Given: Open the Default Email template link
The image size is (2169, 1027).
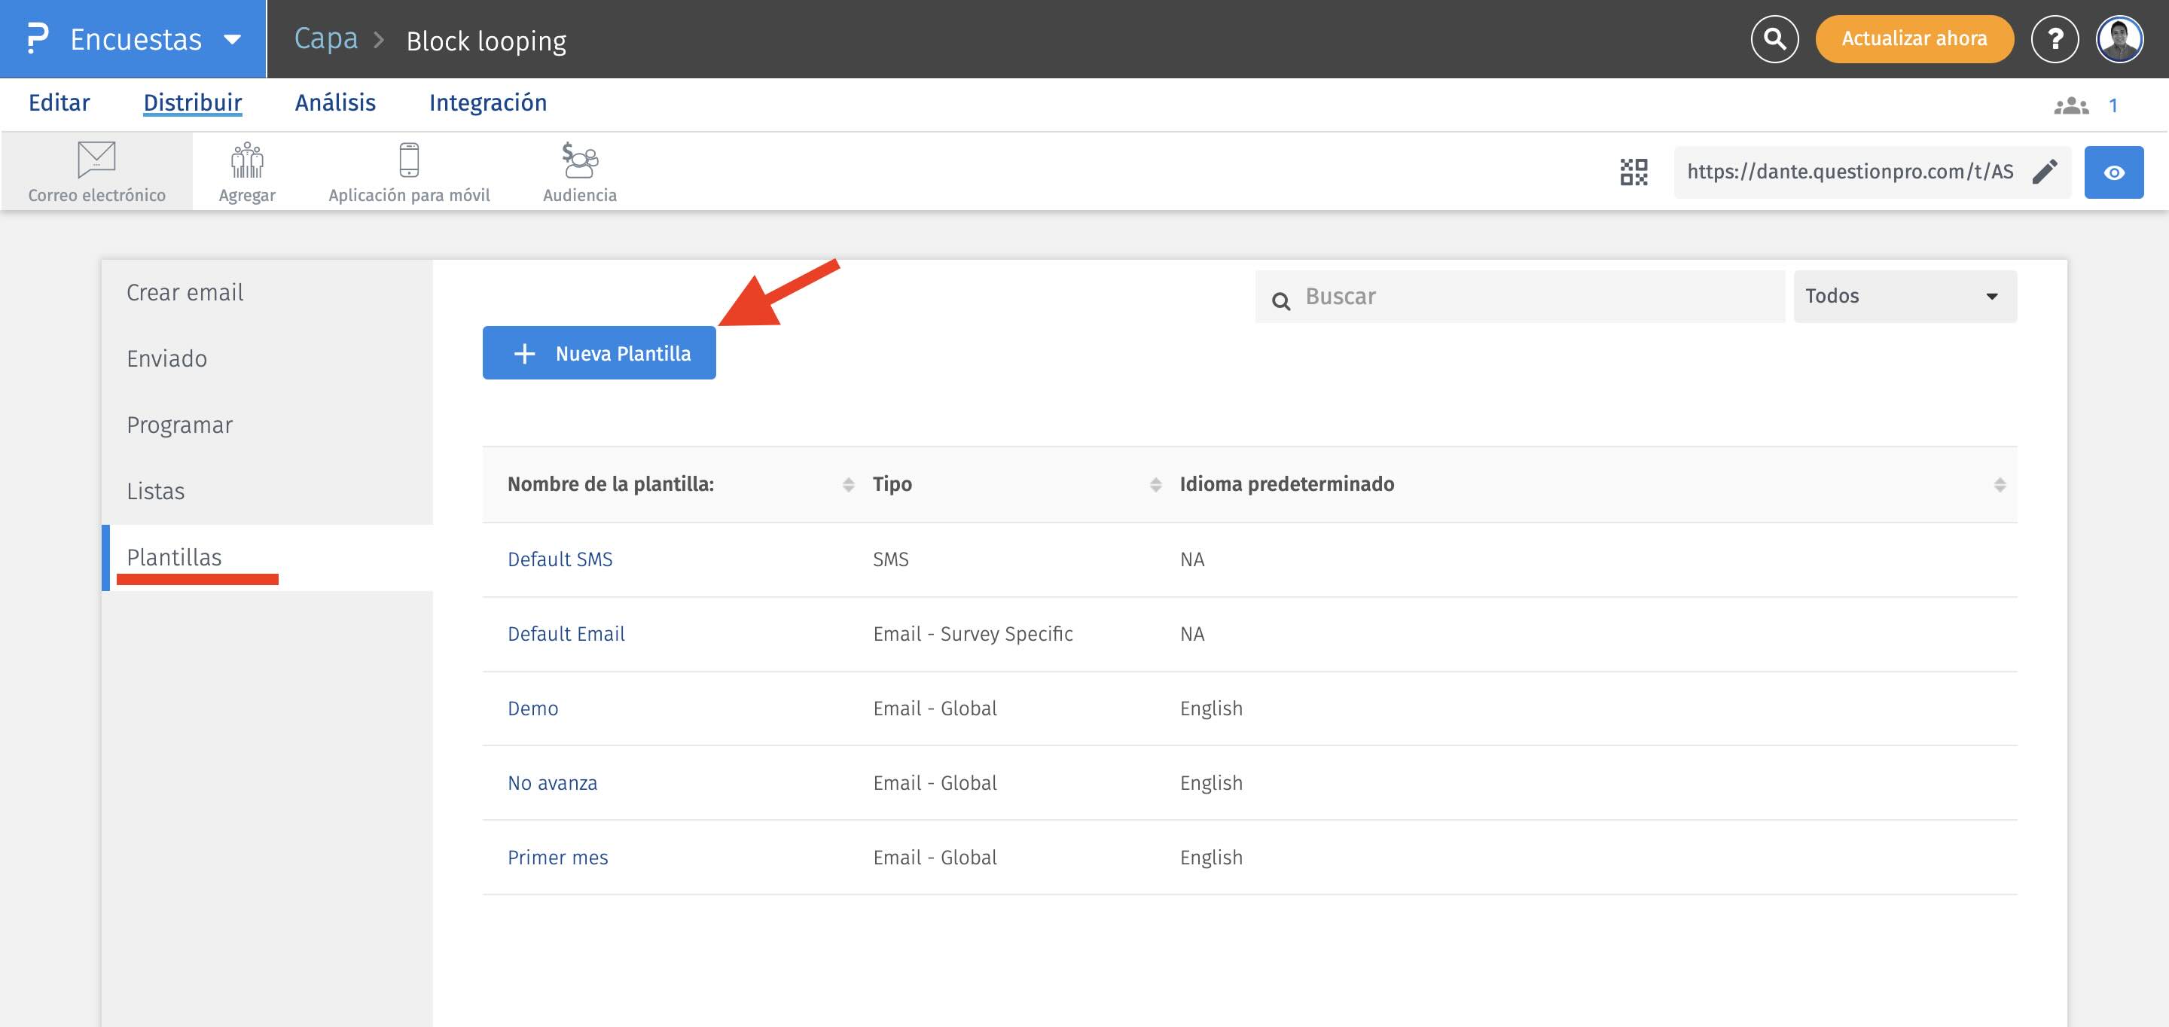Looking at the screenshot, I should 566,634.
